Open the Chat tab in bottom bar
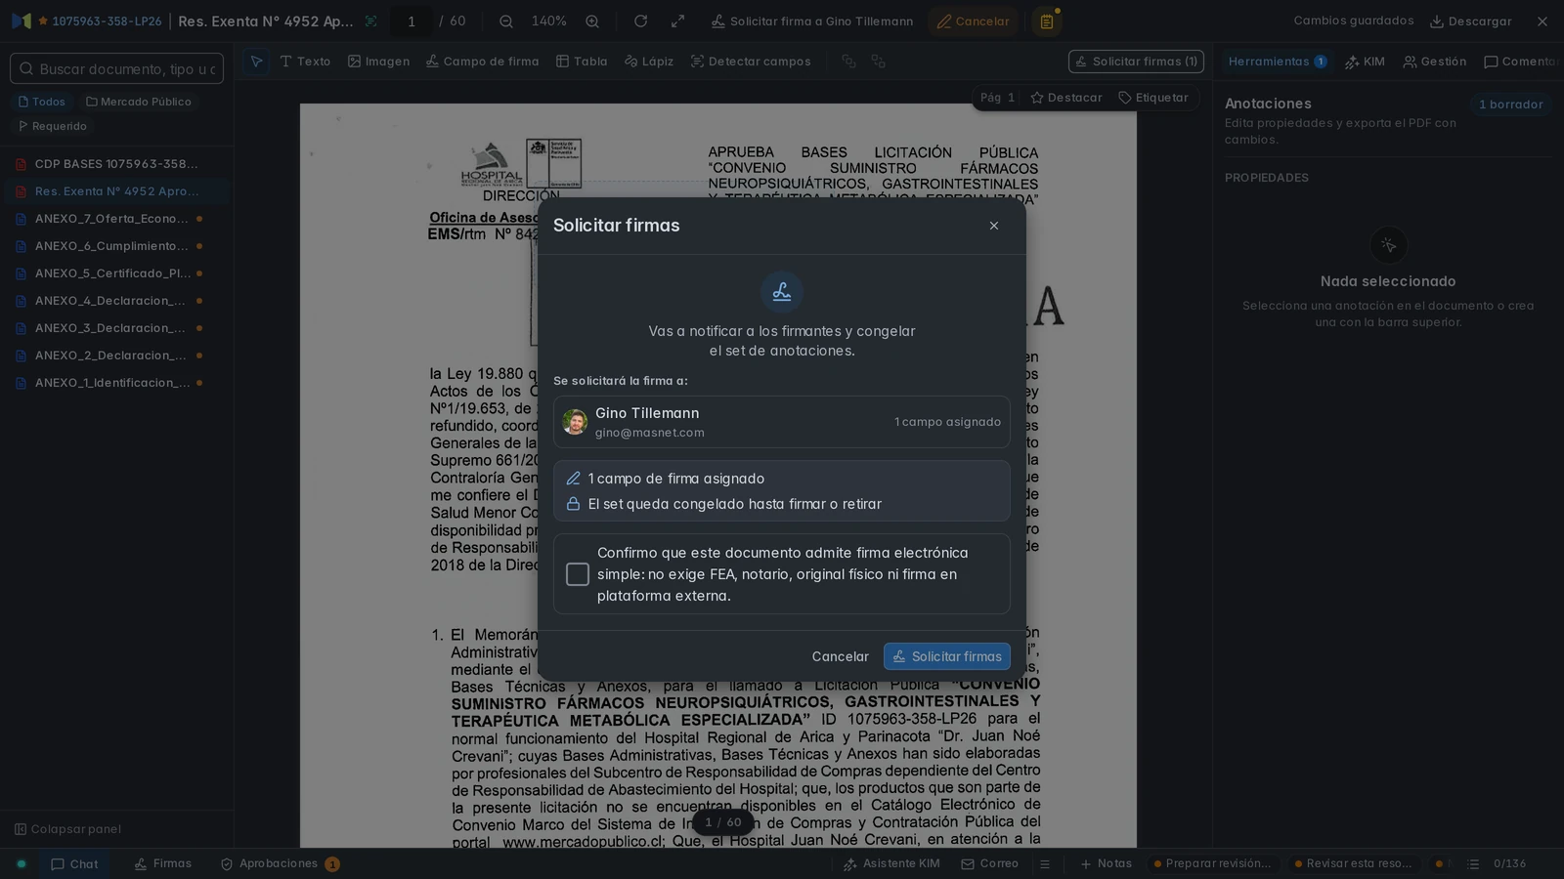1564x879 pixels. click(x=74, y=864)
